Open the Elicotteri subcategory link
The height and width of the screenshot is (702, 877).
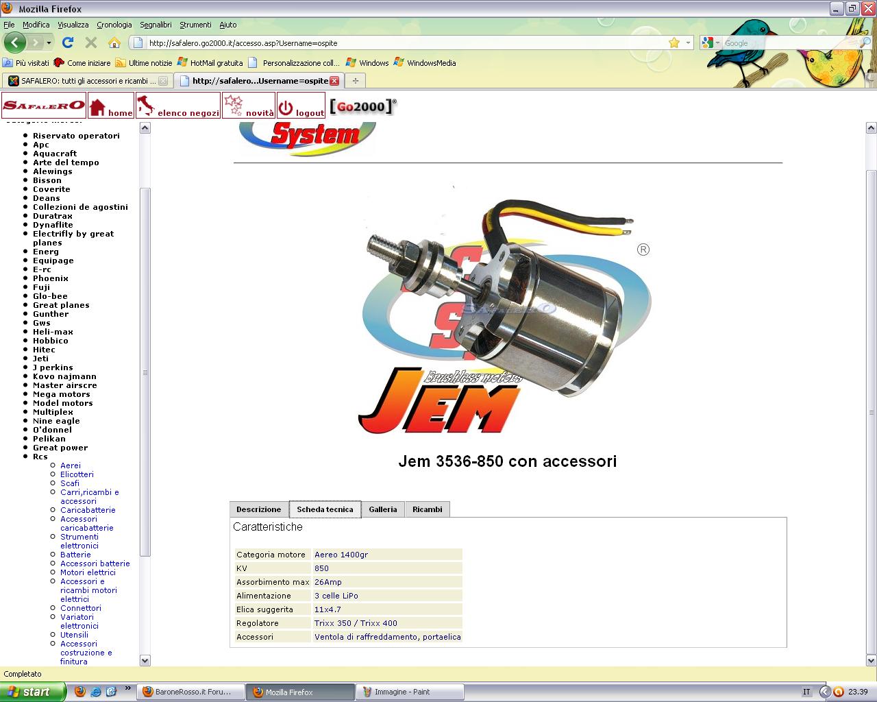(77, 474)
